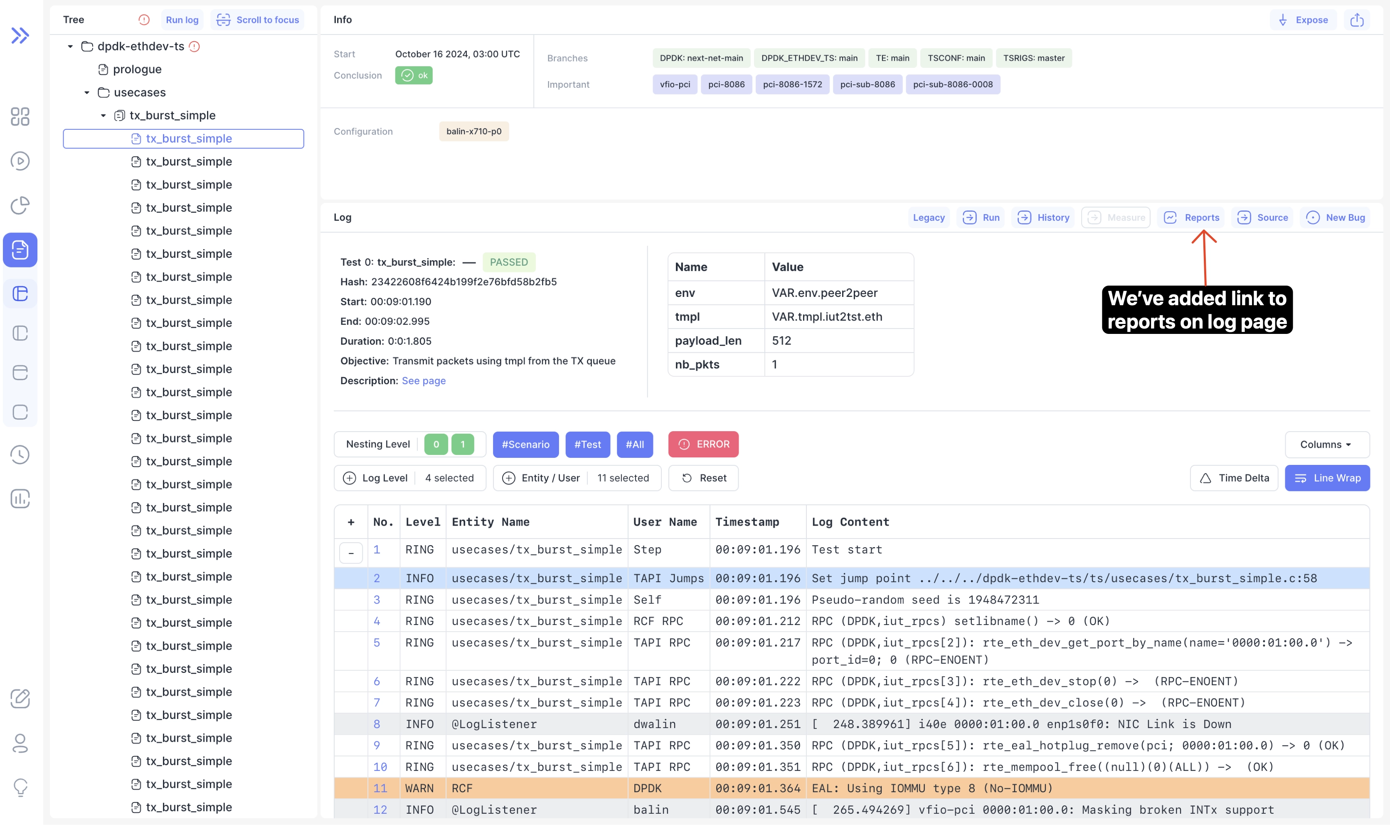Viewport: 1390px width, 825px height.
Task: Click the red ERROR filter button
Action: [703, 444]
